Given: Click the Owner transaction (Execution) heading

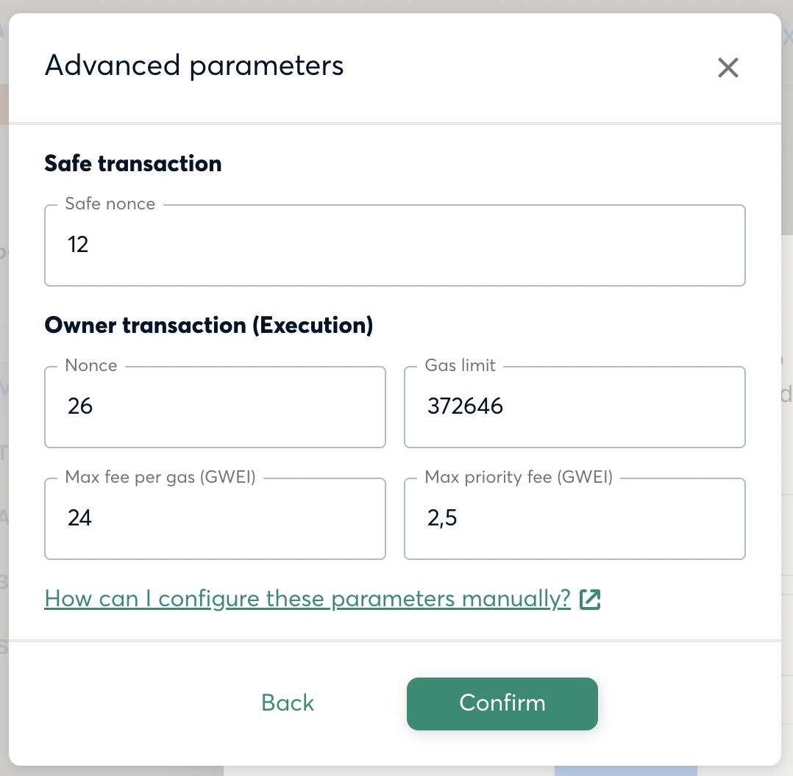Looking at the screenshot, I should click(x=209, y=326).
